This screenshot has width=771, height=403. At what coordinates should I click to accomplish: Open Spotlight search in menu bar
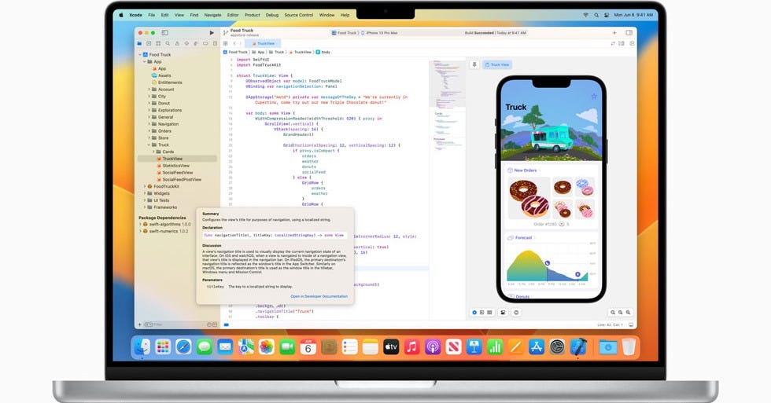(x=596, y=15)
